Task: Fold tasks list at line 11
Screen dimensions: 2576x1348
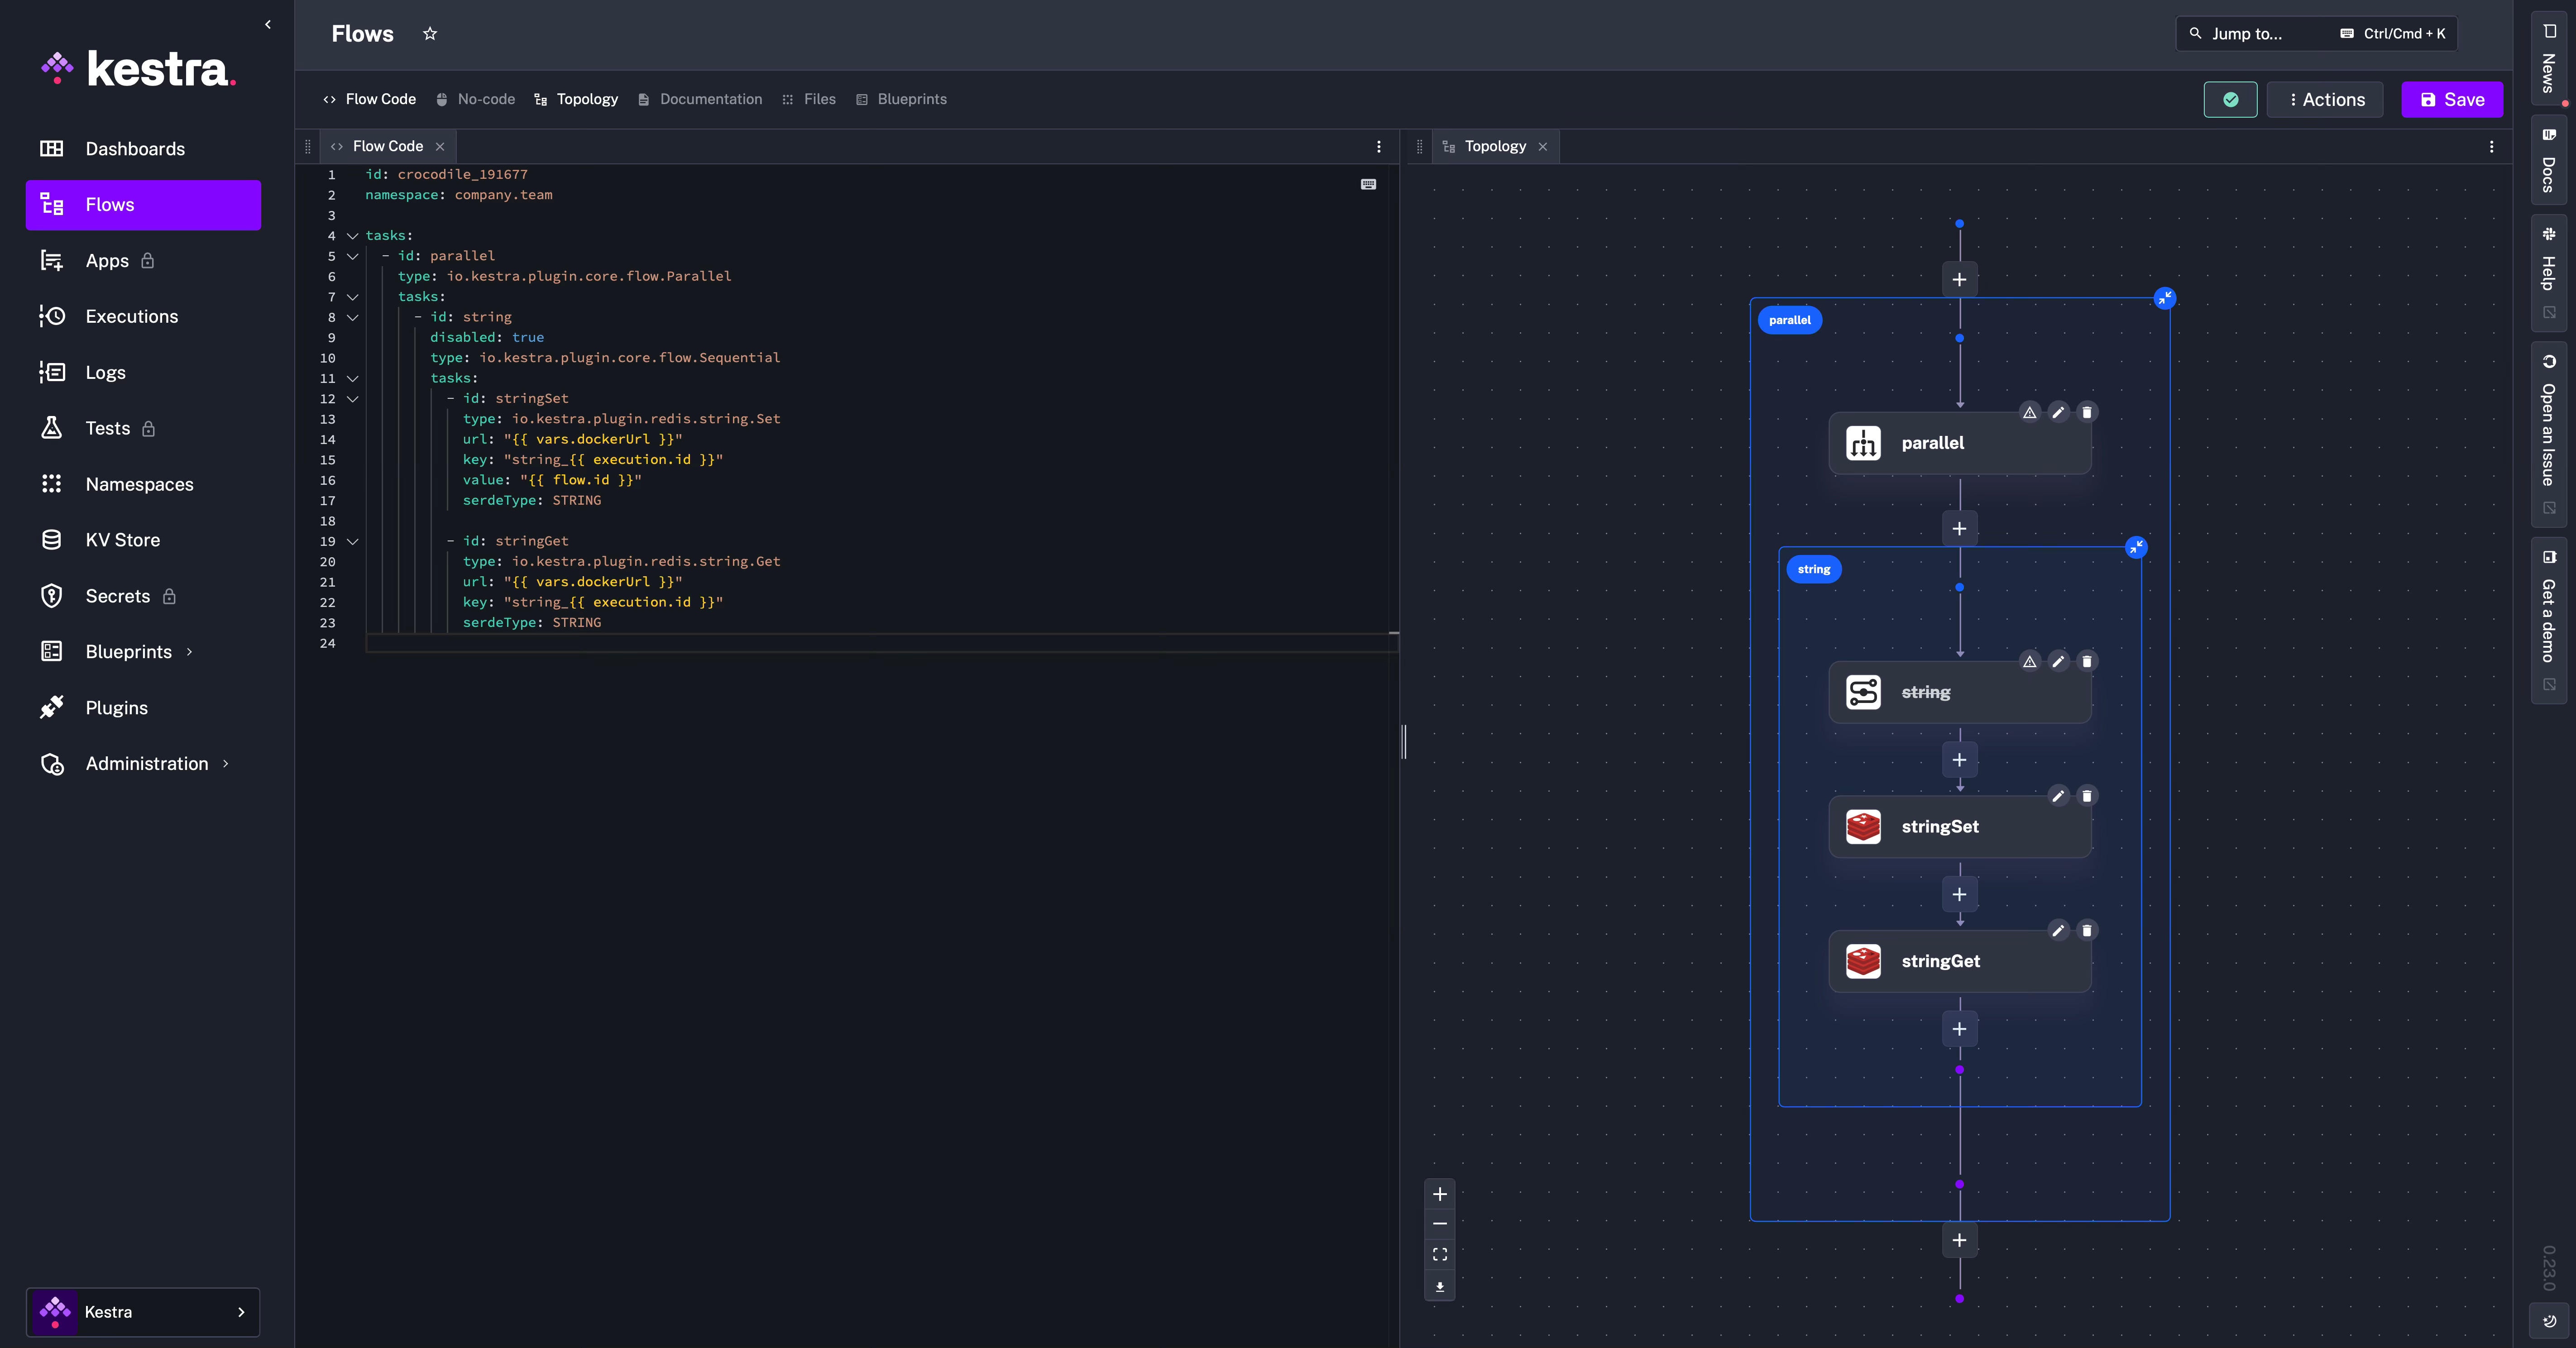Action: 352,379
